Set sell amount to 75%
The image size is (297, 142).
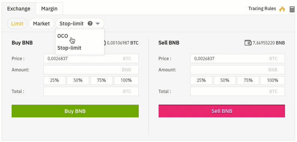point(248,80)
